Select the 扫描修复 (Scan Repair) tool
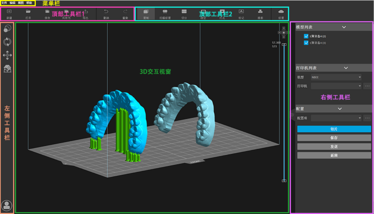374x214 pixels. click(x=165, y=12)
